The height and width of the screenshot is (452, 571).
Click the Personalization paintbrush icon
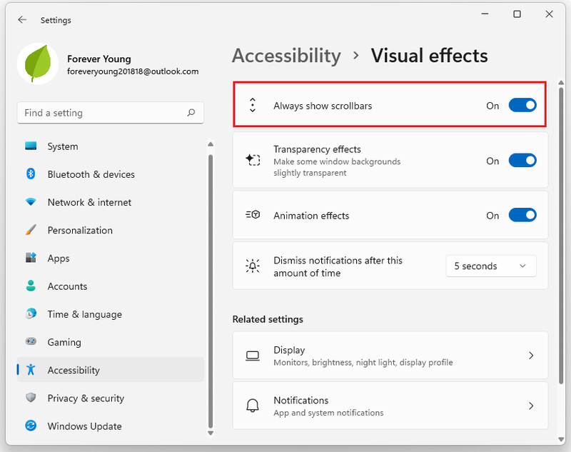point(31,229)
